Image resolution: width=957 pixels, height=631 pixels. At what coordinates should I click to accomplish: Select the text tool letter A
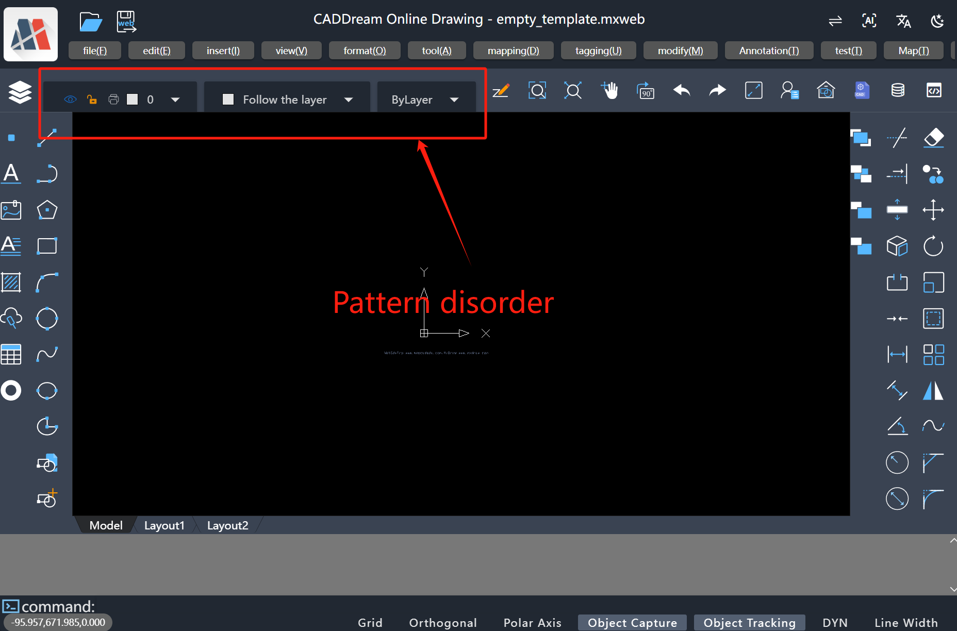click(x=11, y=174)
